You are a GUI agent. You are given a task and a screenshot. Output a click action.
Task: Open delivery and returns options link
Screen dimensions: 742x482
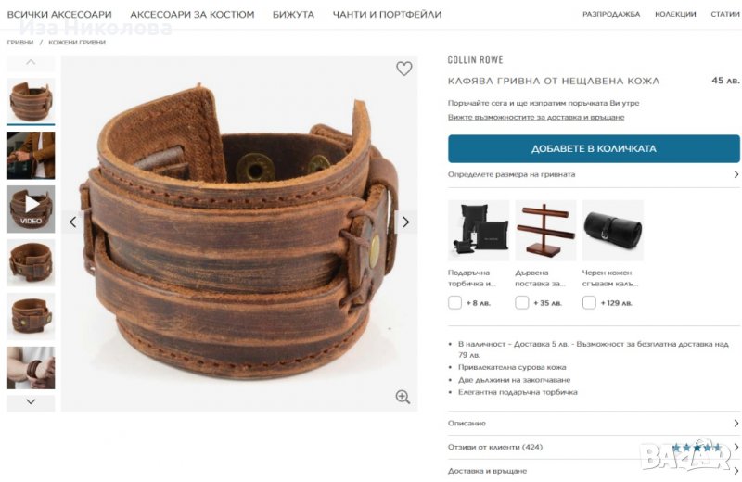(x=536, y=118)
